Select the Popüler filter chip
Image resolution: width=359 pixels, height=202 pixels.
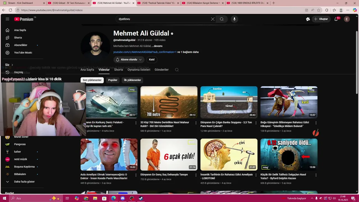click(113, 80)
